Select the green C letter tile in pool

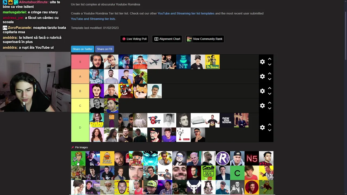tap(237, 173)
